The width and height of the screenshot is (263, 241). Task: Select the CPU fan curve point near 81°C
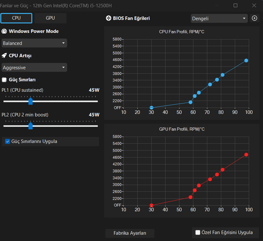[222, 75]
